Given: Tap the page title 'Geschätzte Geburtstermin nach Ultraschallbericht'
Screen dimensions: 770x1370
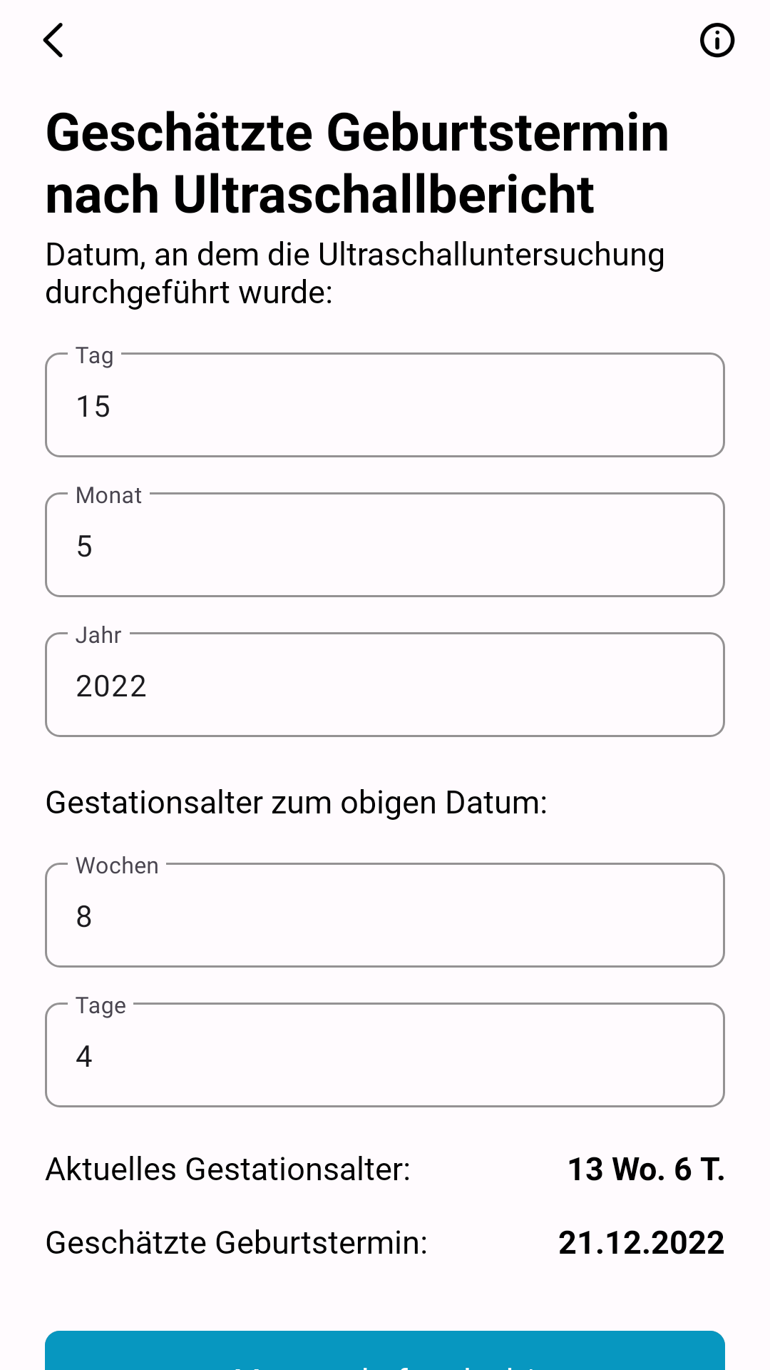Looking at the screenshot, I should click(357, 163).
